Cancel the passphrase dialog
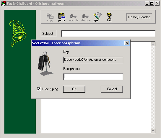 112,89
